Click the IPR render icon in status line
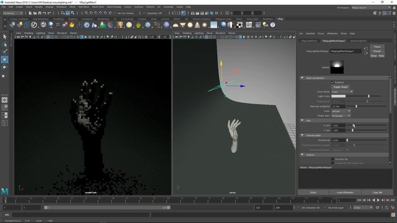397x223 pixels. (x=202, y=13)
